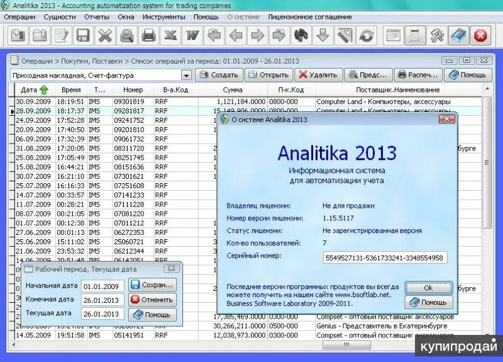Click the refresh circular arrows icon
The image size is (503, 362).
click(x=367, y=35)
